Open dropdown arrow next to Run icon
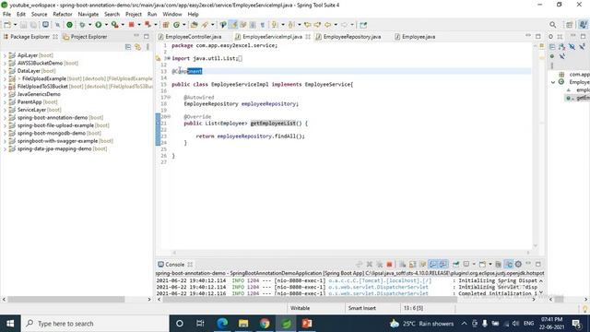The image size is (590, 332). point(106,25)
